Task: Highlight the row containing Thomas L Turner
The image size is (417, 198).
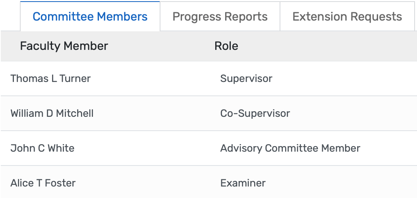Action: click(159, 78)
